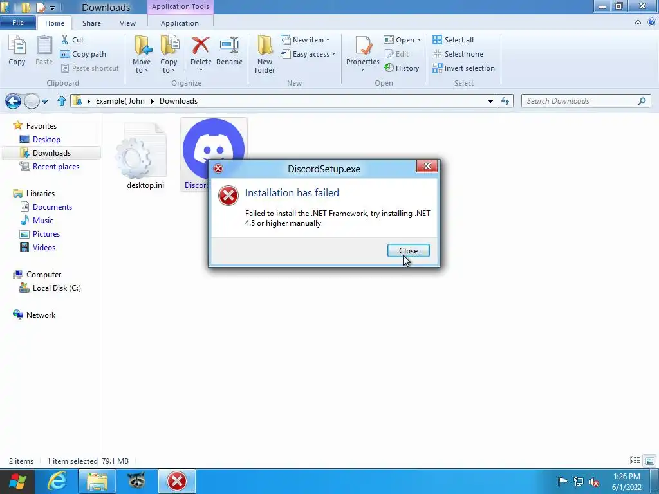Viewport: 659px width, 494px height.
Task: Open the File menu
Action: [x=17, y=23]
